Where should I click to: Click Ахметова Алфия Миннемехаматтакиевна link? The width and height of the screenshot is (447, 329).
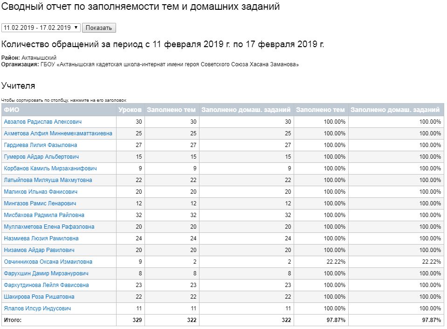click(x=58, y=133)
